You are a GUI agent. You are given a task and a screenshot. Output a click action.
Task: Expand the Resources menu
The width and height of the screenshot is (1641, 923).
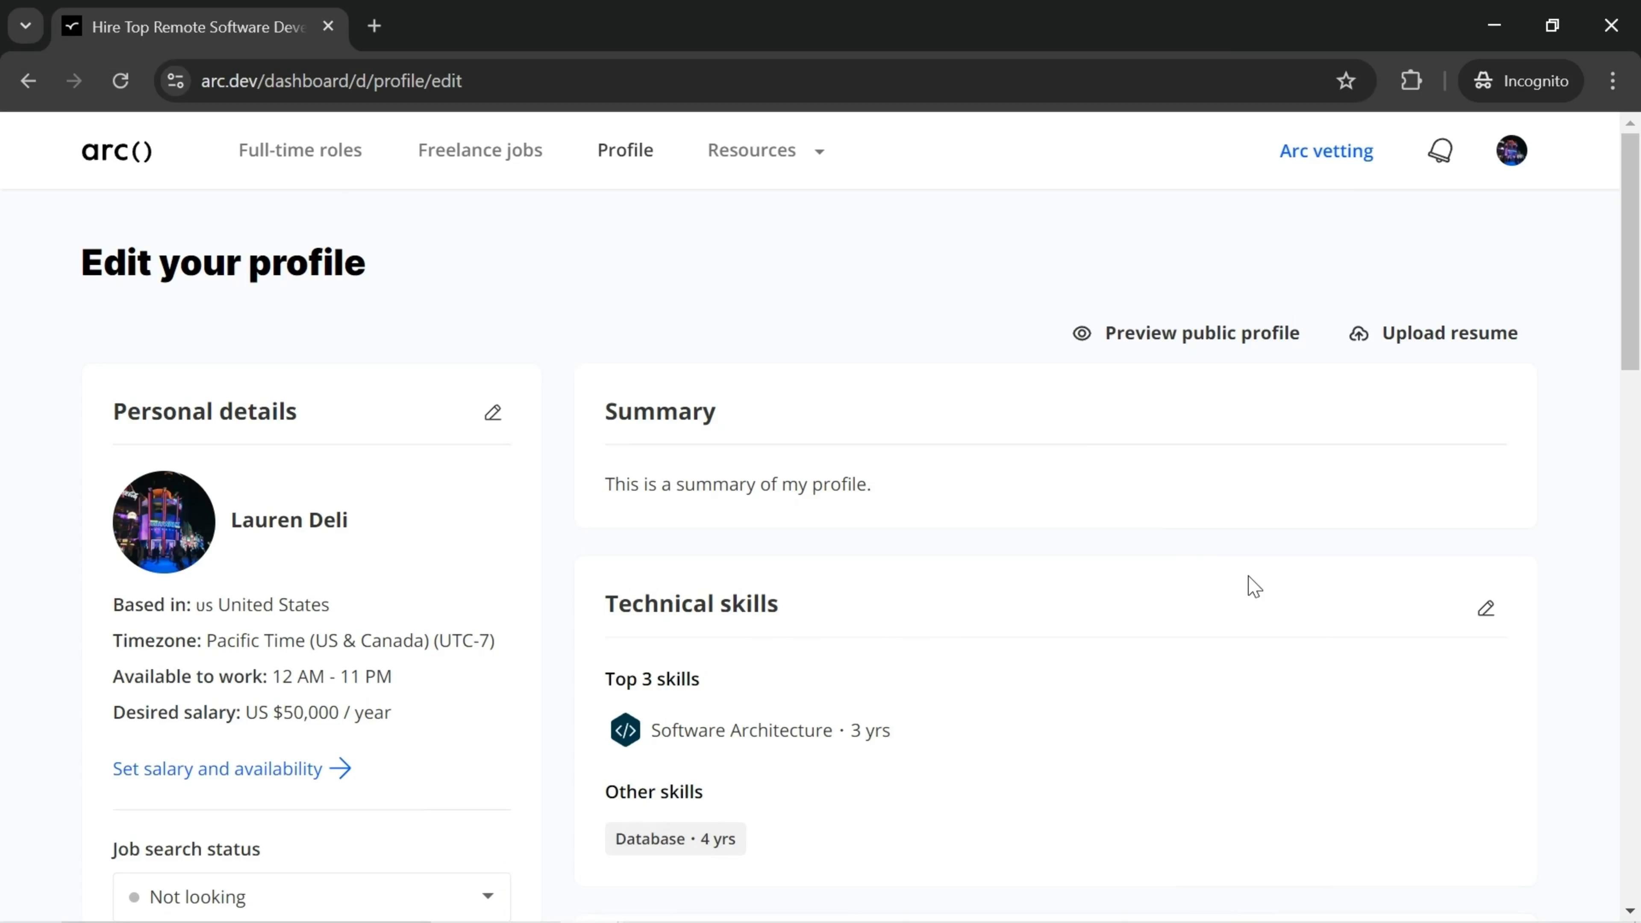point(765,151)
